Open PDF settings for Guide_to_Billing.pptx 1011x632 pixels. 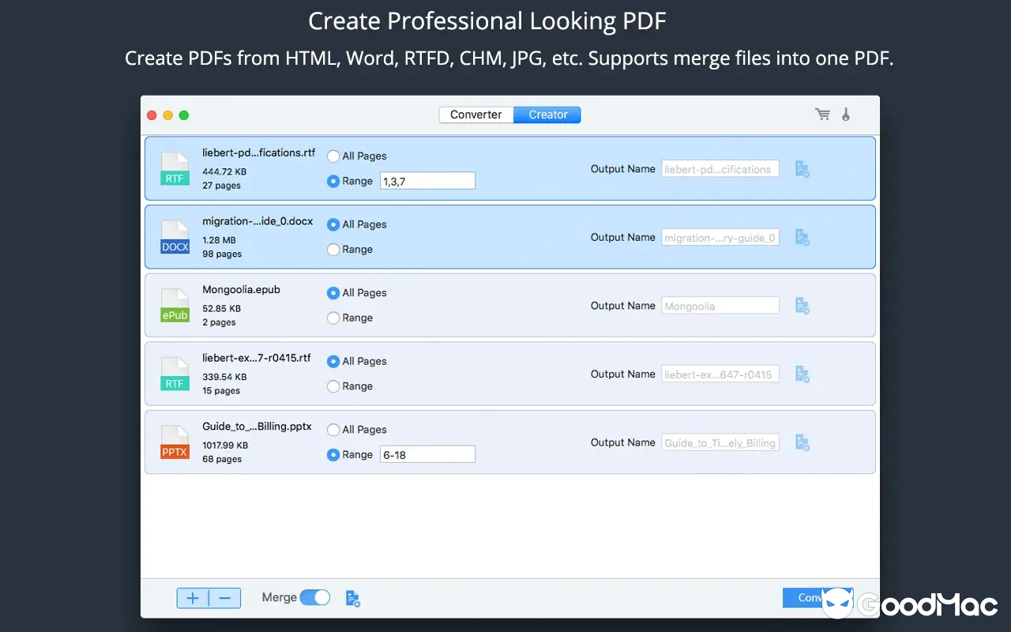[x=802, y=442]
